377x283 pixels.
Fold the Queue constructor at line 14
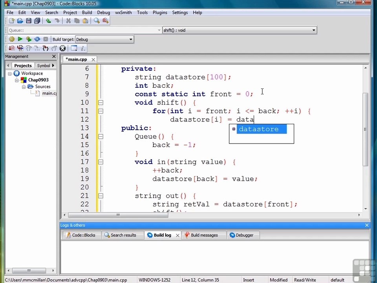101,137
